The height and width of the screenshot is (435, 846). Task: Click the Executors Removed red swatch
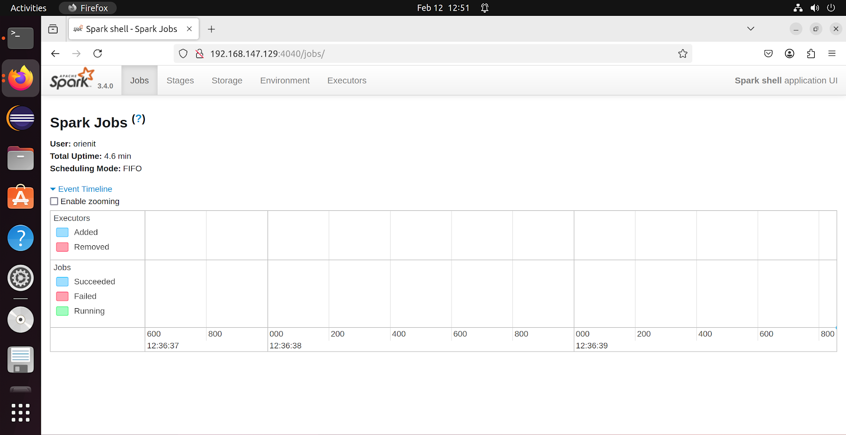[x=62, y=247]
